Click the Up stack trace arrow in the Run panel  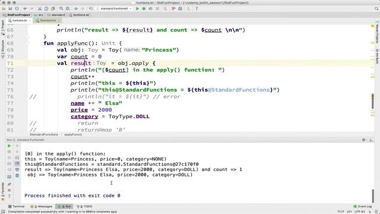pyautogui.click(x=17, y=146)
